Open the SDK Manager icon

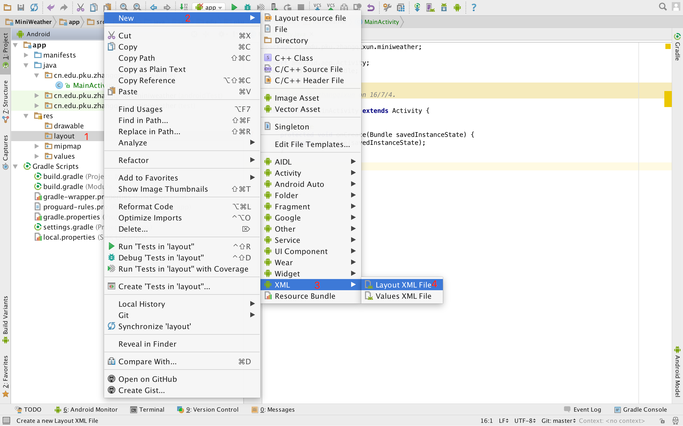tap(444, 7)
